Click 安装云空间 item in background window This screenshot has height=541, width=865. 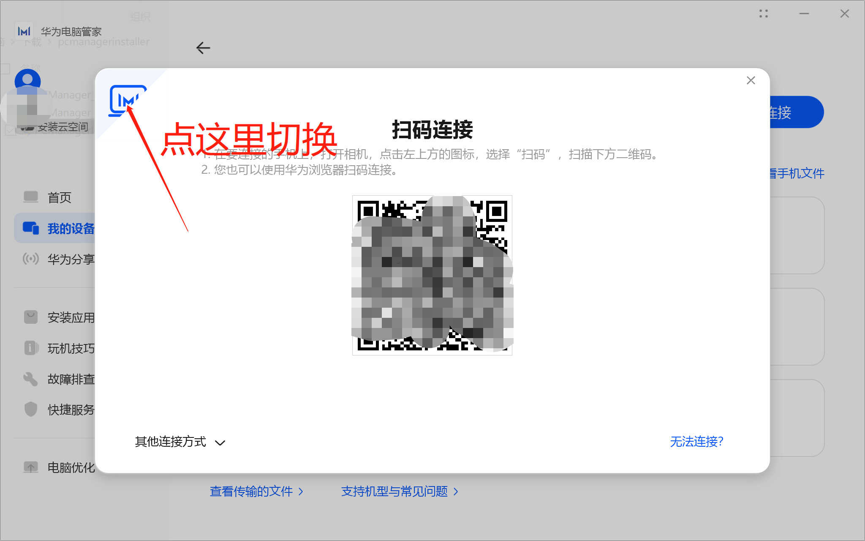click(55, 127)
